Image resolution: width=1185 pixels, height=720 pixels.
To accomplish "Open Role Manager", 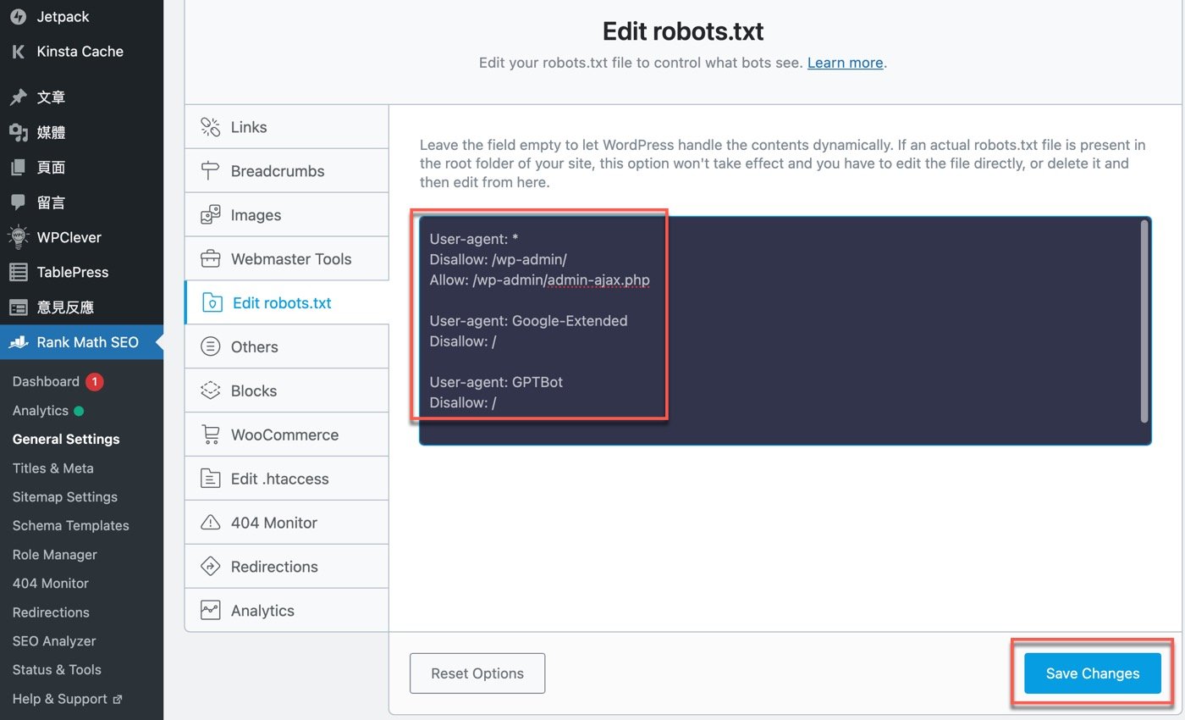I will [x=55, y=554].
